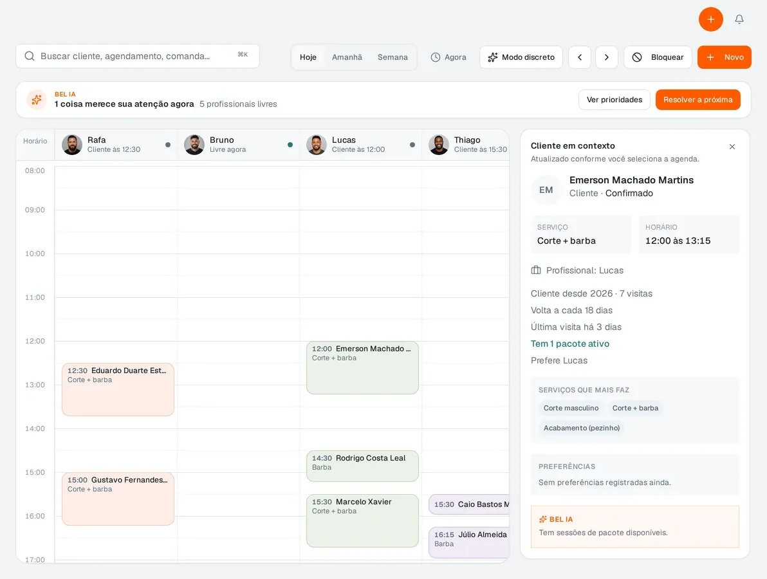Click Bruno's green status dot
The width and height of the screenshot is (767, 579).
coord(290,145)
